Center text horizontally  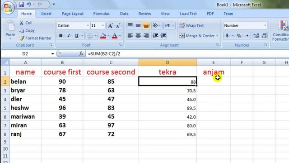(x=138, y=36)
